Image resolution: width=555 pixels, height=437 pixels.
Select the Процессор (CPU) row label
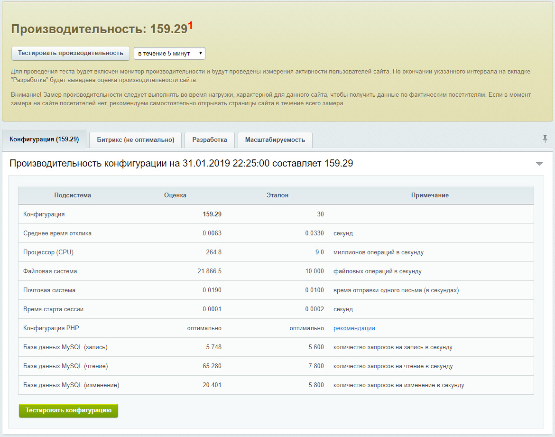click(x=48, y=252)
